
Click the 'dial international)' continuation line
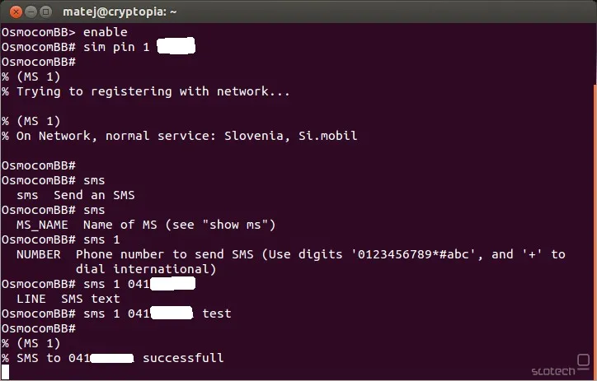(146, 269)
